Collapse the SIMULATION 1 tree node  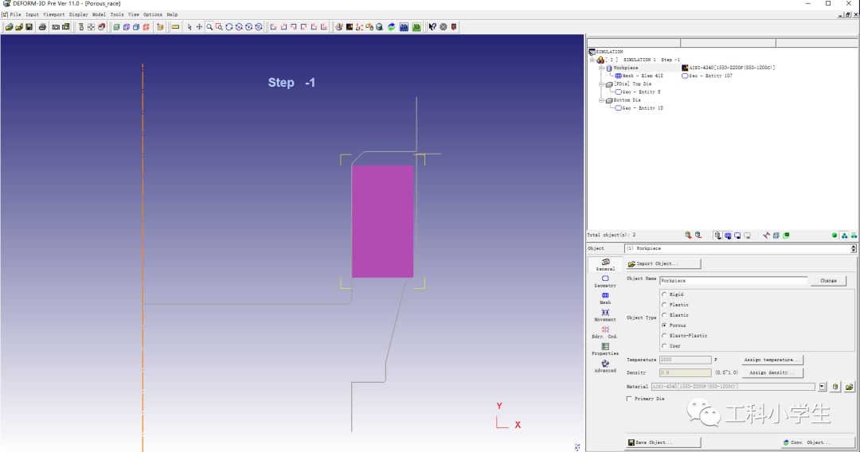592,60
